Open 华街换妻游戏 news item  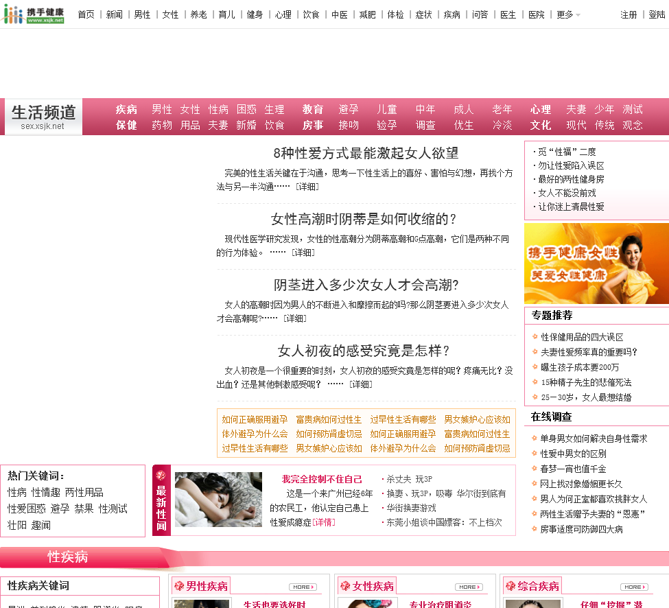411,508
